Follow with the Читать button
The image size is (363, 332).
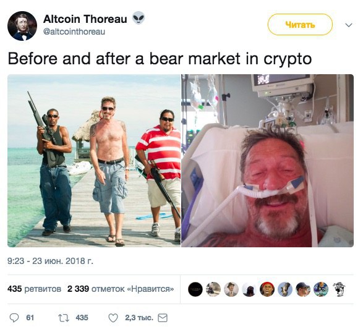[x=300, y=25]
